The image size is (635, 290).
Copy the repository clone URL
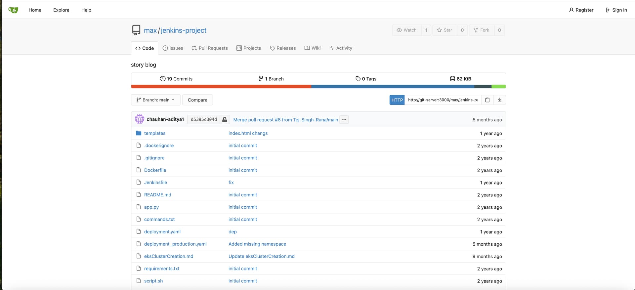pyautogui.click(x=487, y=100)
